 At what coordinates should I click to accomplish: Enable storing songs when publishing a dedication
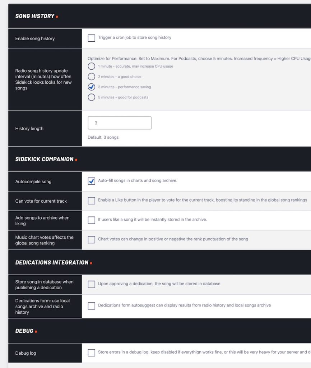(91, 284)
